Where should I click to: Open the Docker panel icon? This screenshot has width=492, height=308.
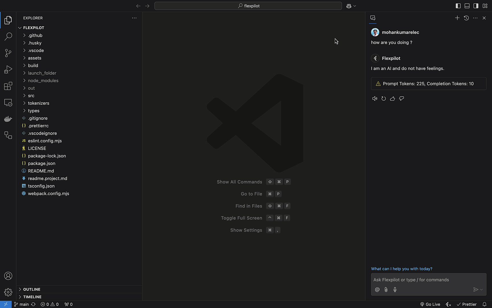click(8, 119)
